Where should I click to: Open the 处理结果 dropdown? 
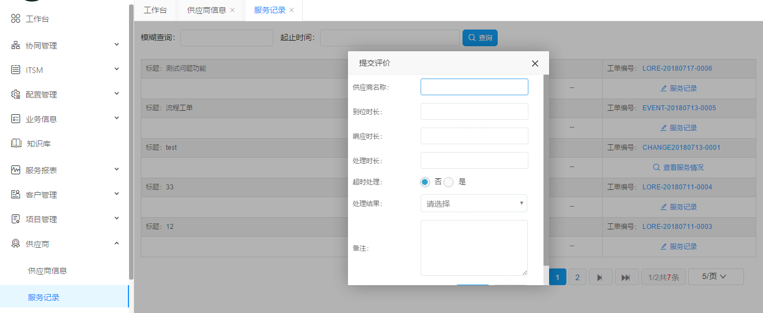point(474,204)
